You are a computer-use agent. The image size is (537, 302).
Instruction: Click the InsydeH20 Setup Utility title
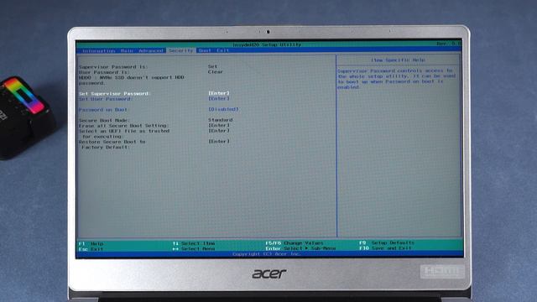[267, 44]
